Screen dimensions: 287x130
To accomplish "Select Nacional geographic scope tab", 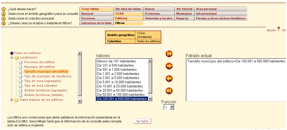I will point(96,14).
